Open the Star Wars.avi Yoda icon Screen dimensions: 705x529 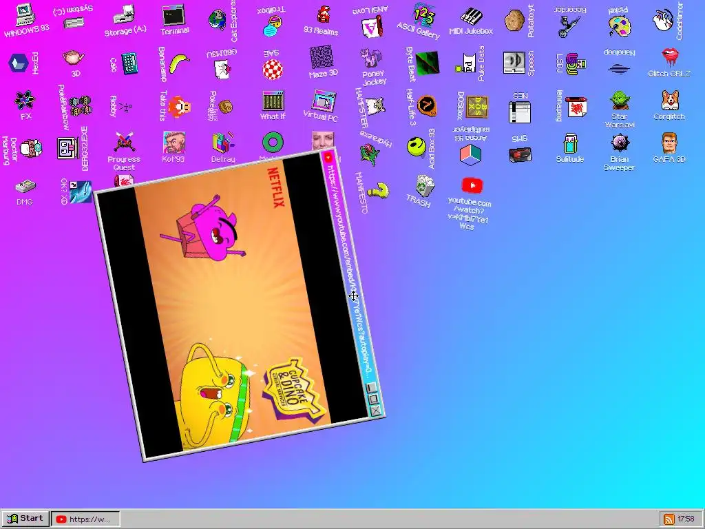620,100
